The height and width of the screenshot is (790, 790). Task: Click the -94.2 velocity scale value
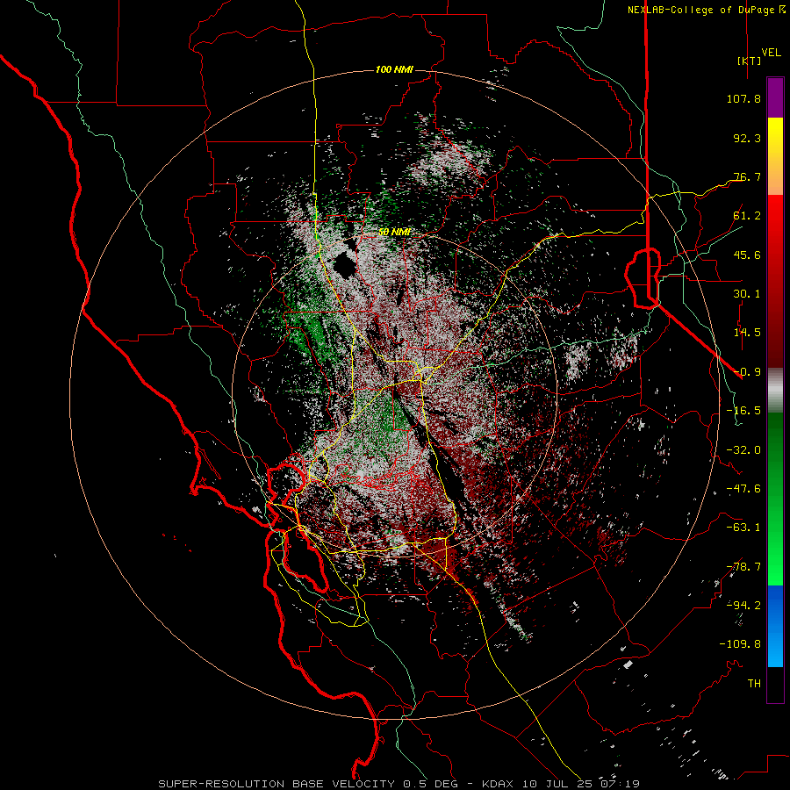pos(743,605)
